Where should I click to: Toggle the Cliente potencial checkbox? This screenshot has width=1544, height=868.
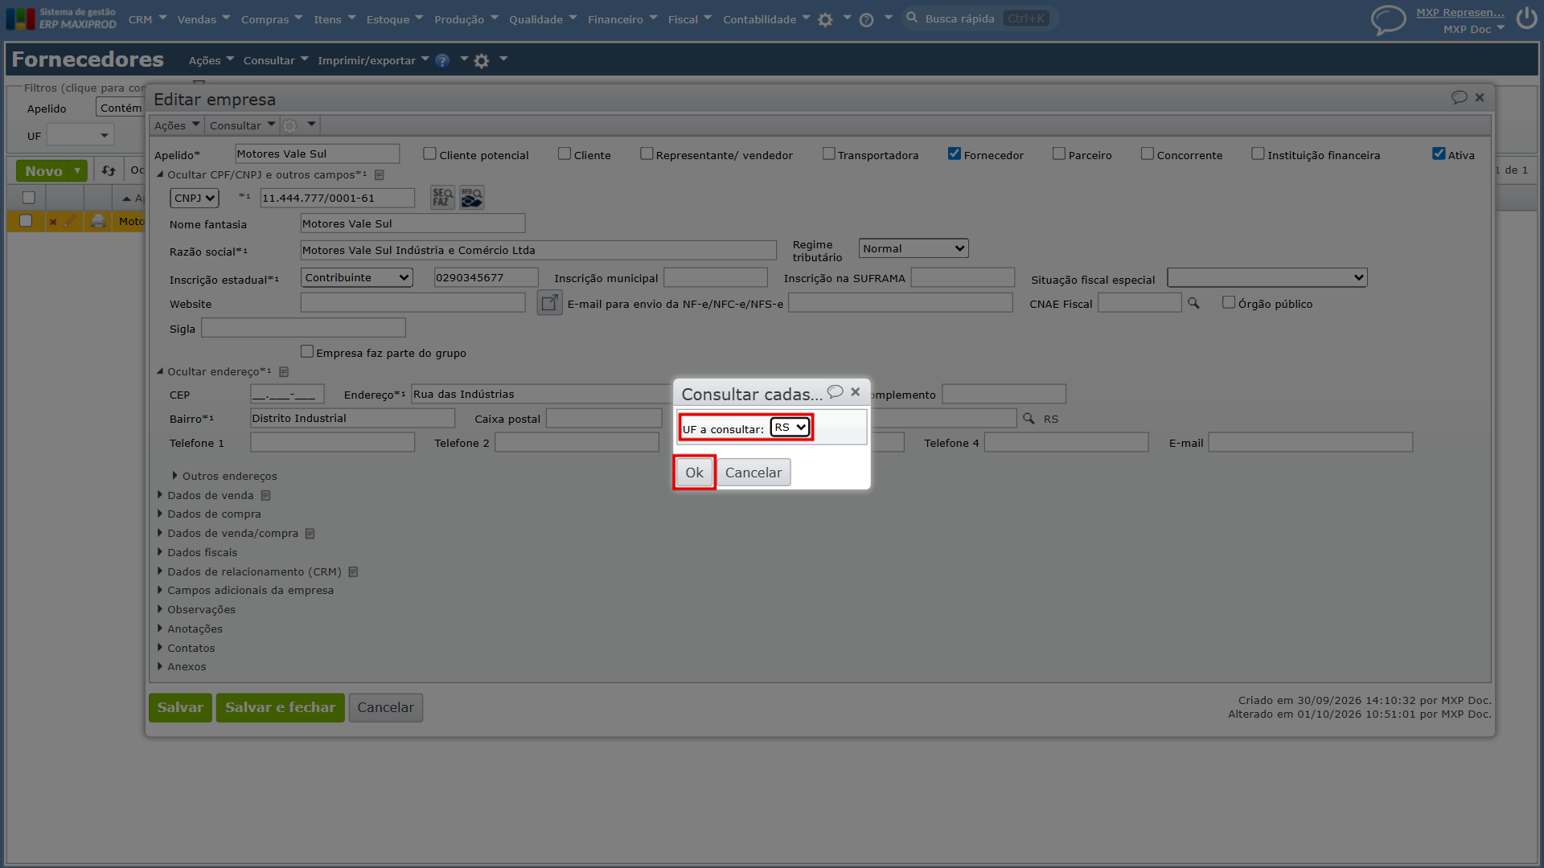pyautogui.click(x=429, y=154)
